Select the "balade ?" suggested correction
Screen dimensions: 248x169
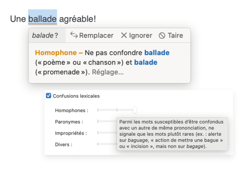coord(45,35)
